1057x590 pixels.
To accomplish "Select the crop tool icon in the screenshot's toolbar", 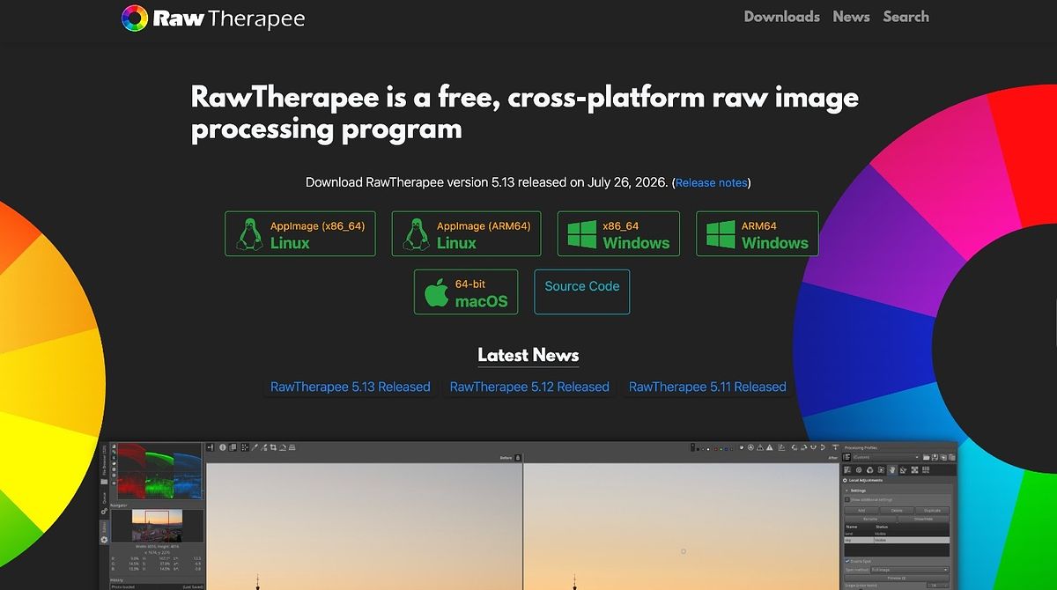I will point(273,447).
